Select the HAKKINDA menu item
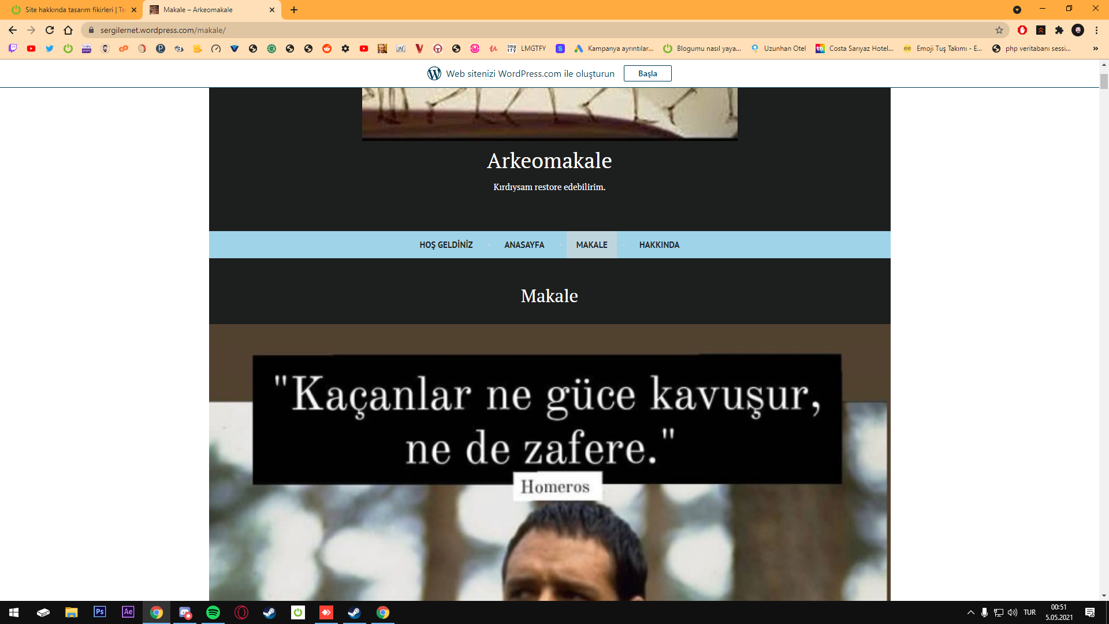This screenshot has width=1109, height=624. point(659,245)
